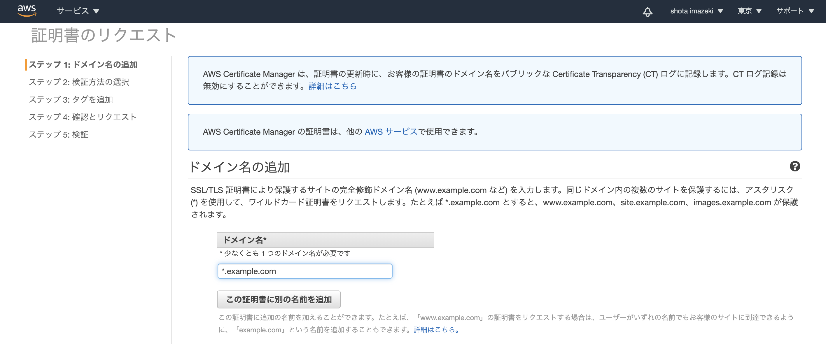Expand the サポート menu
Image resolution: width=826 pixels, height=344 pixels.
[794, 11]
